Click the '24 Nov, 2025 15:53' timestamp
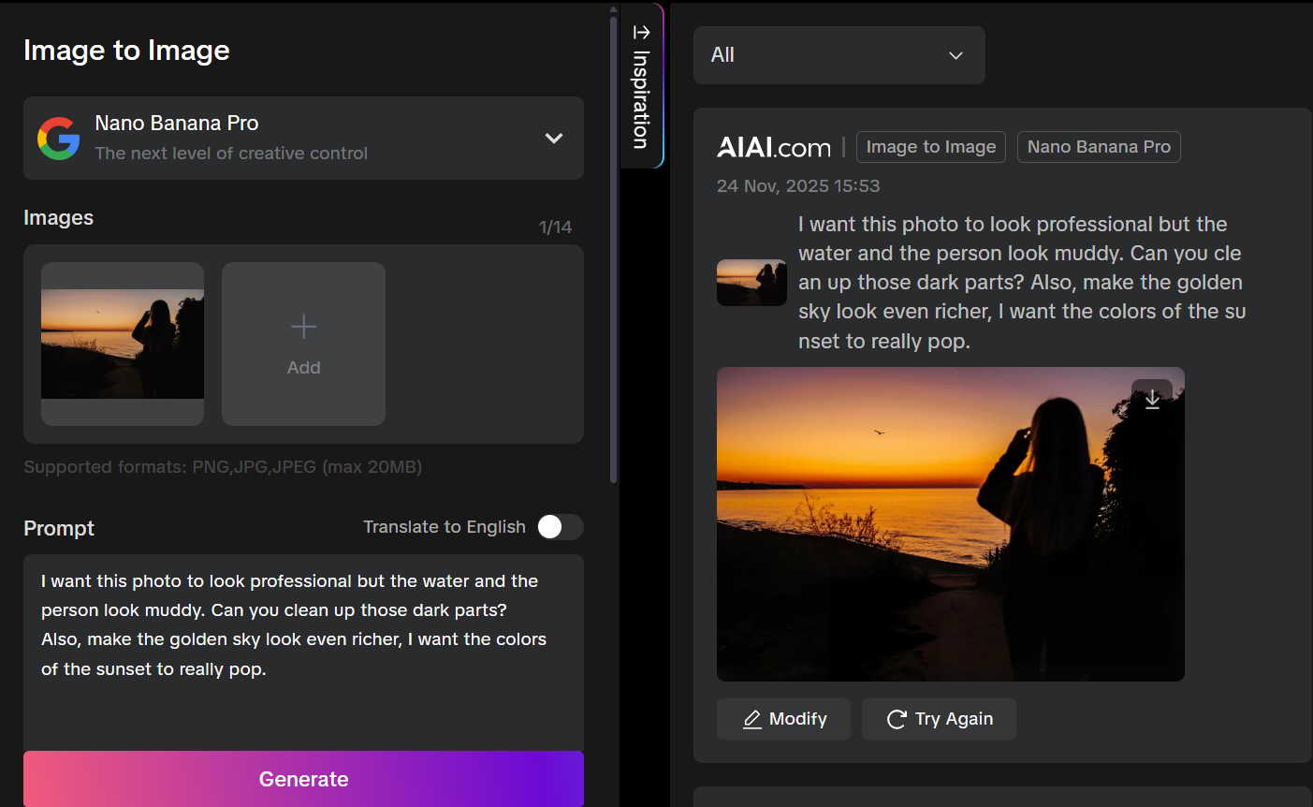1313x807 pixels. pyautogui.click(x=798, y=185)
